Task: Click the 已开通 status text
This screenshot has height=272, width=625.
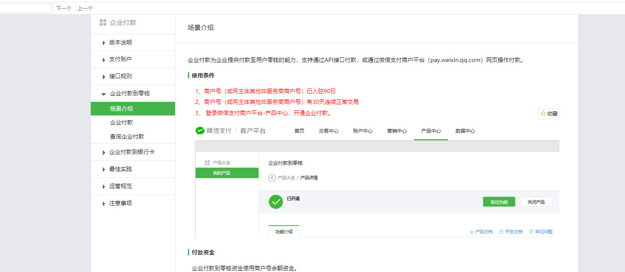Action: click(293, 198)
